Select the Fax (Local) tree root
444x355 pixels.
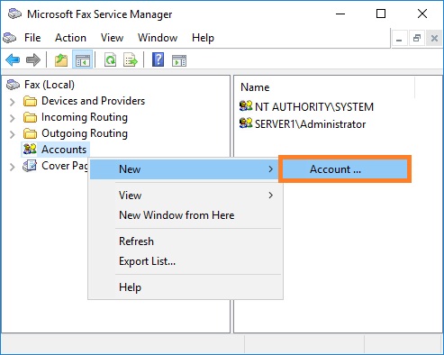[50, 85]
